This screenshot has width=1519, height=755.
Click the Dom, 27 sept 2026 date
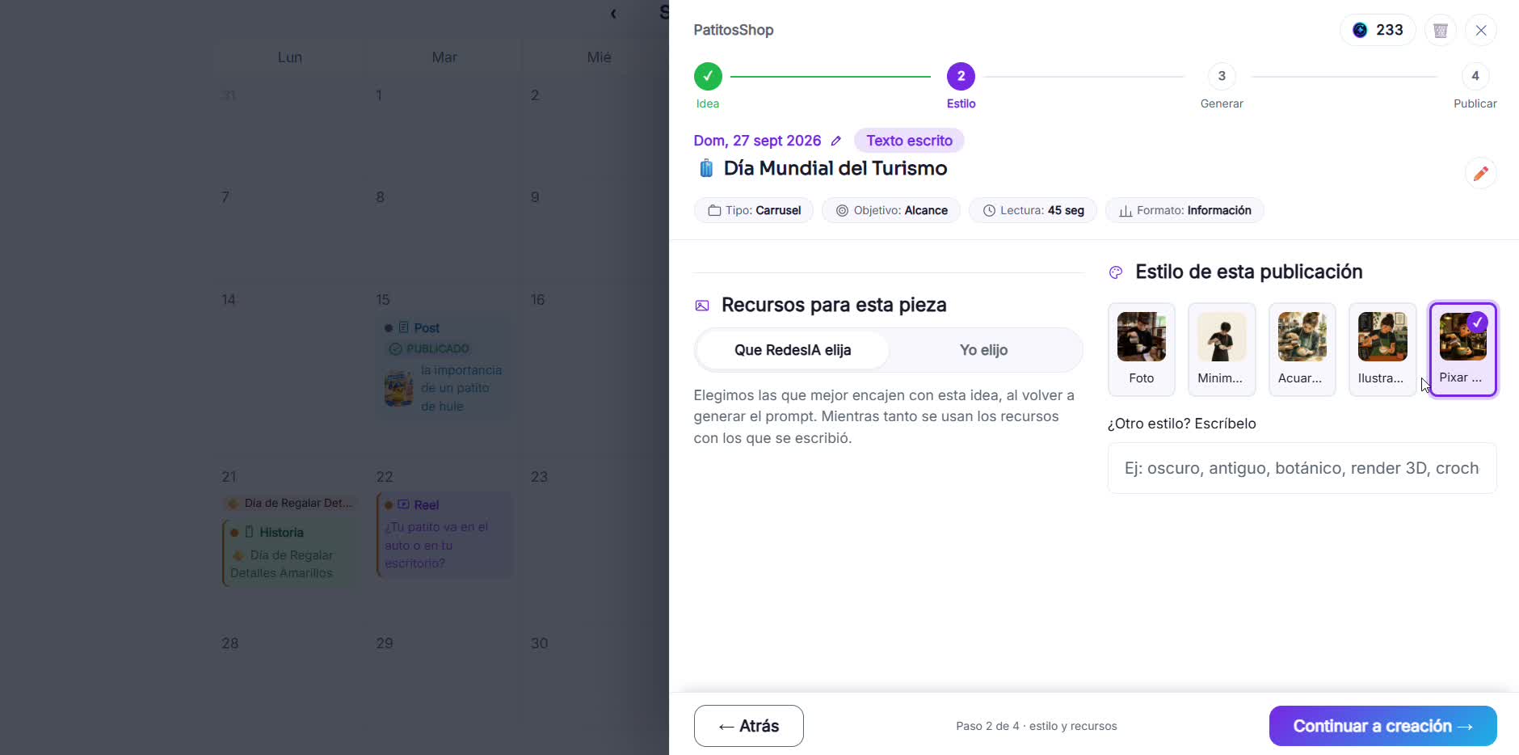(757, 141)
